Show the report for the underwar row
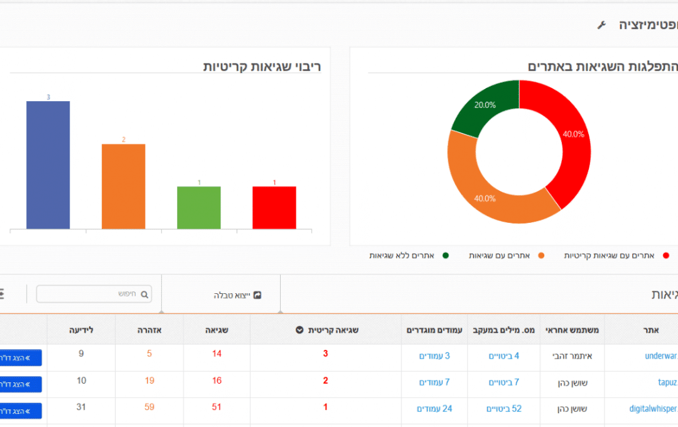This screenshot has height=427, width=678. 20,358
